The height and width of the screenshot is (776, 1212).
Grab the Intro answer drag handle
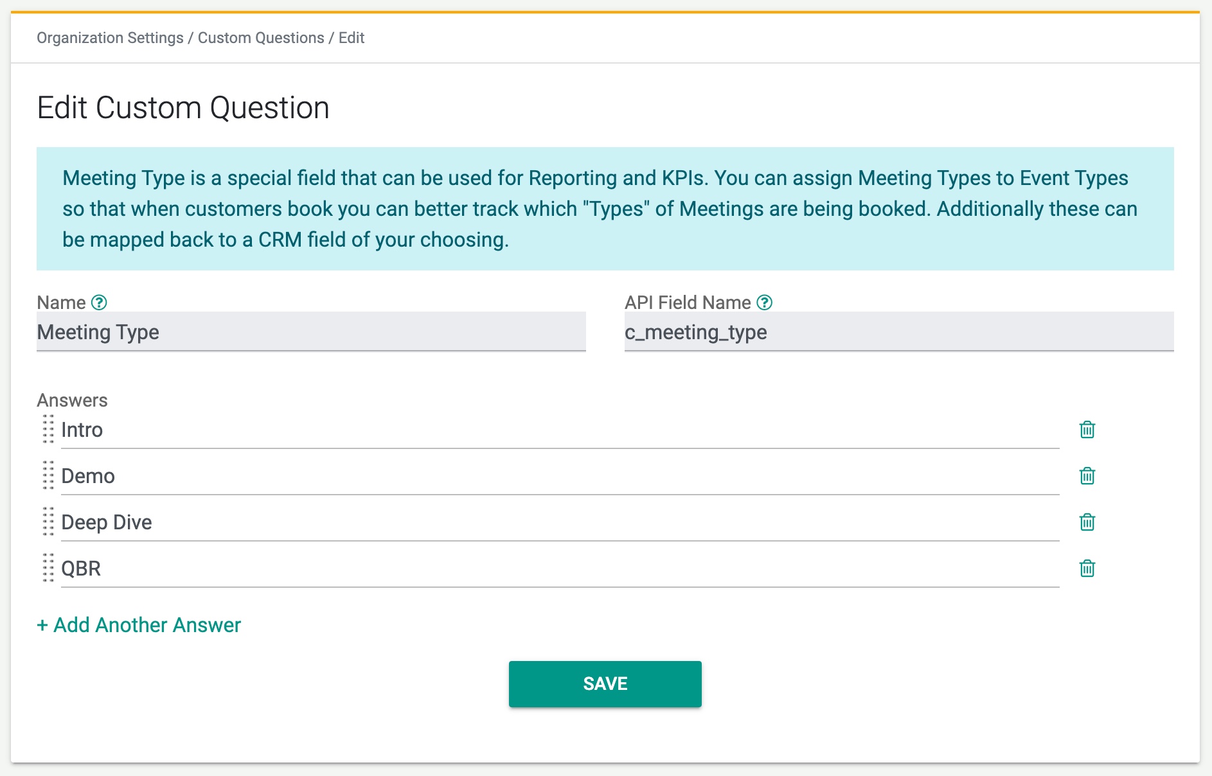[x=47, y=430]
